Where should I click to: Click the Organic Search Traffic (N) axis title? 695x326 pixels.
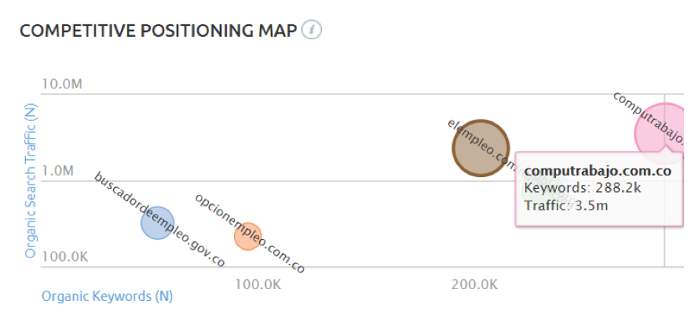click(30, 181)
